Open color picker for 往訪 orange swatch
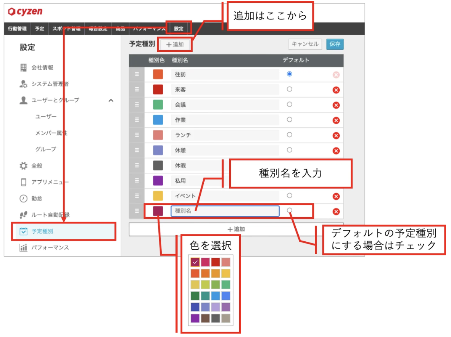 tap(158, 74)
